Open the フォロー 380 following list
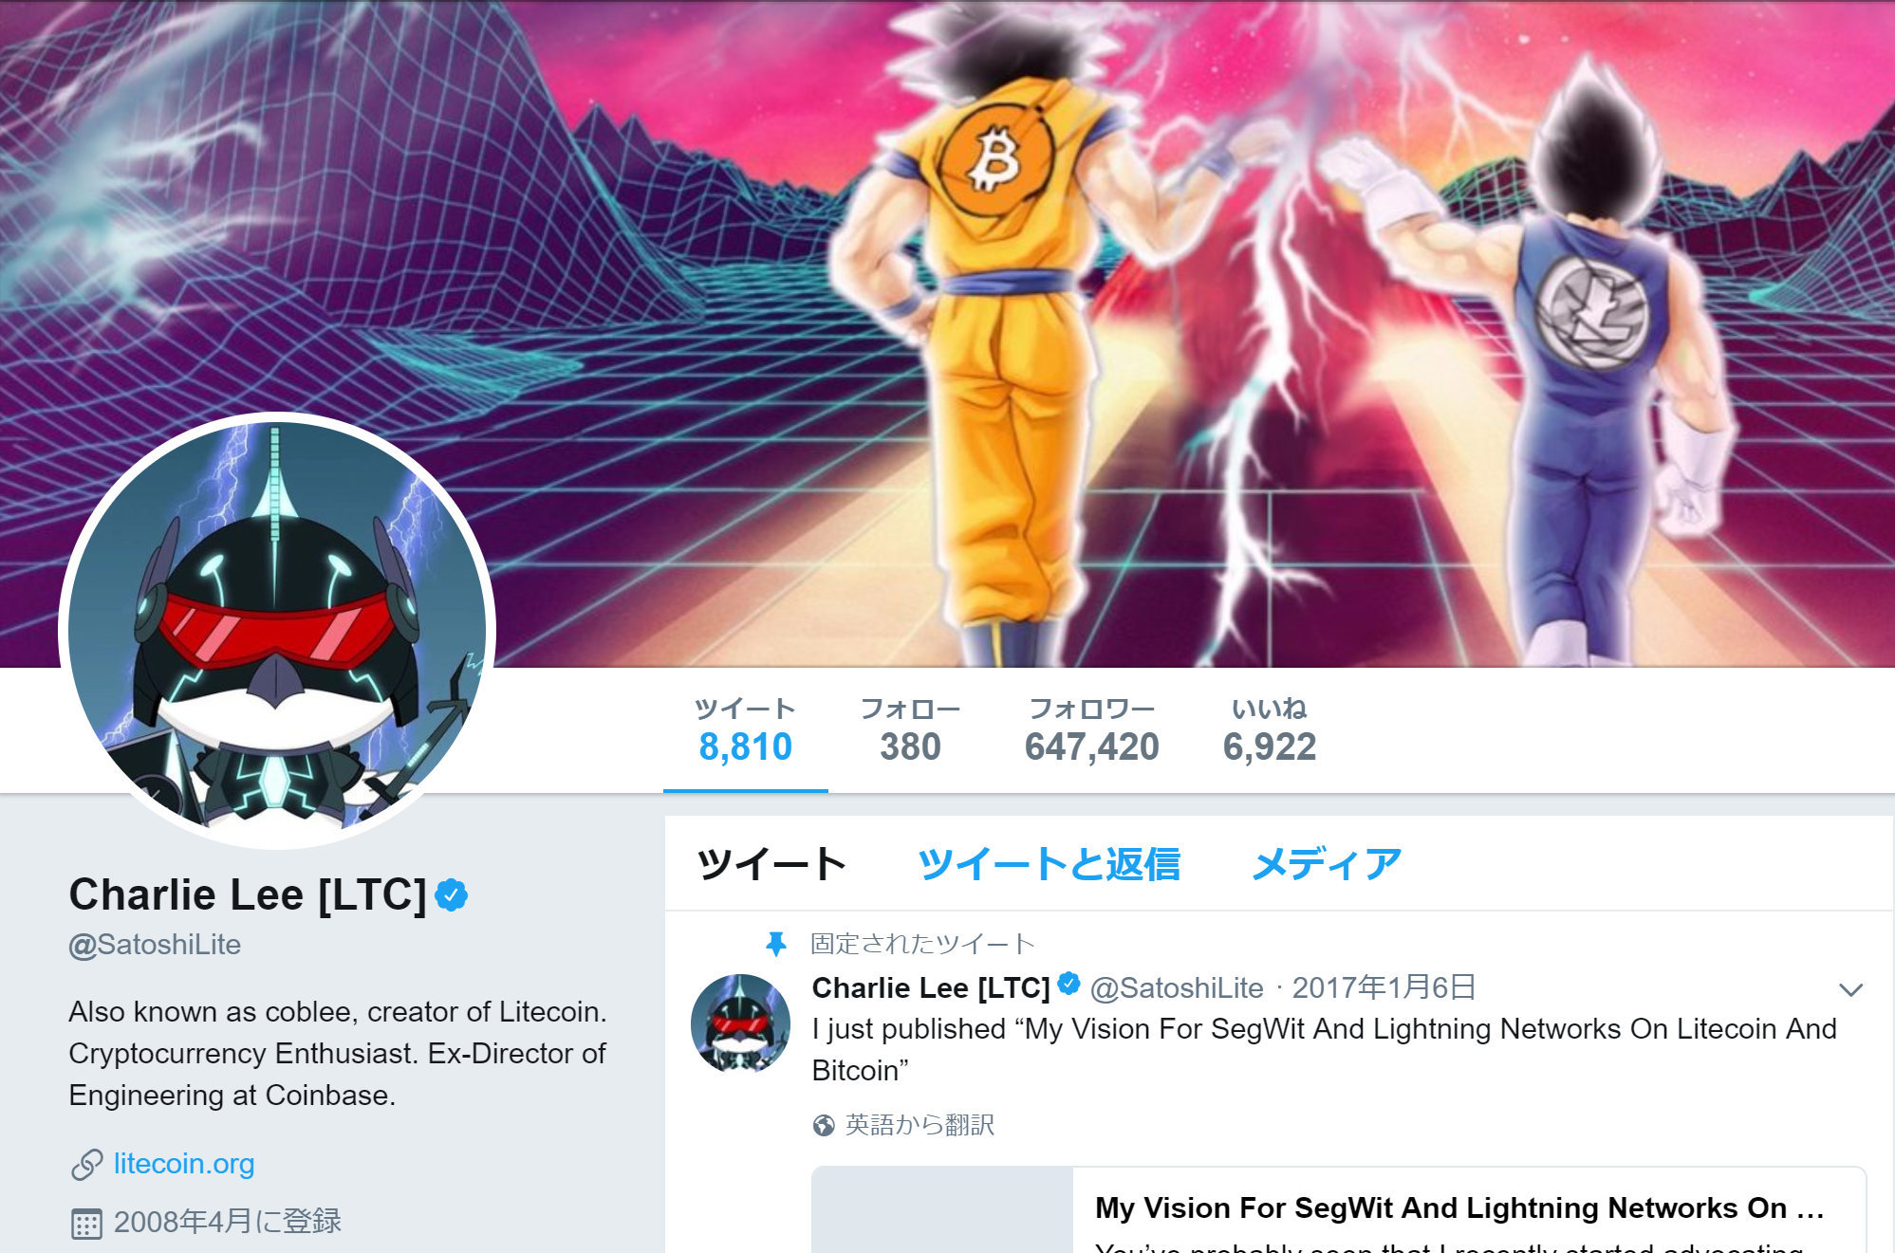The height and width of the screenshot is (1253, 1895). click(910, 730)
